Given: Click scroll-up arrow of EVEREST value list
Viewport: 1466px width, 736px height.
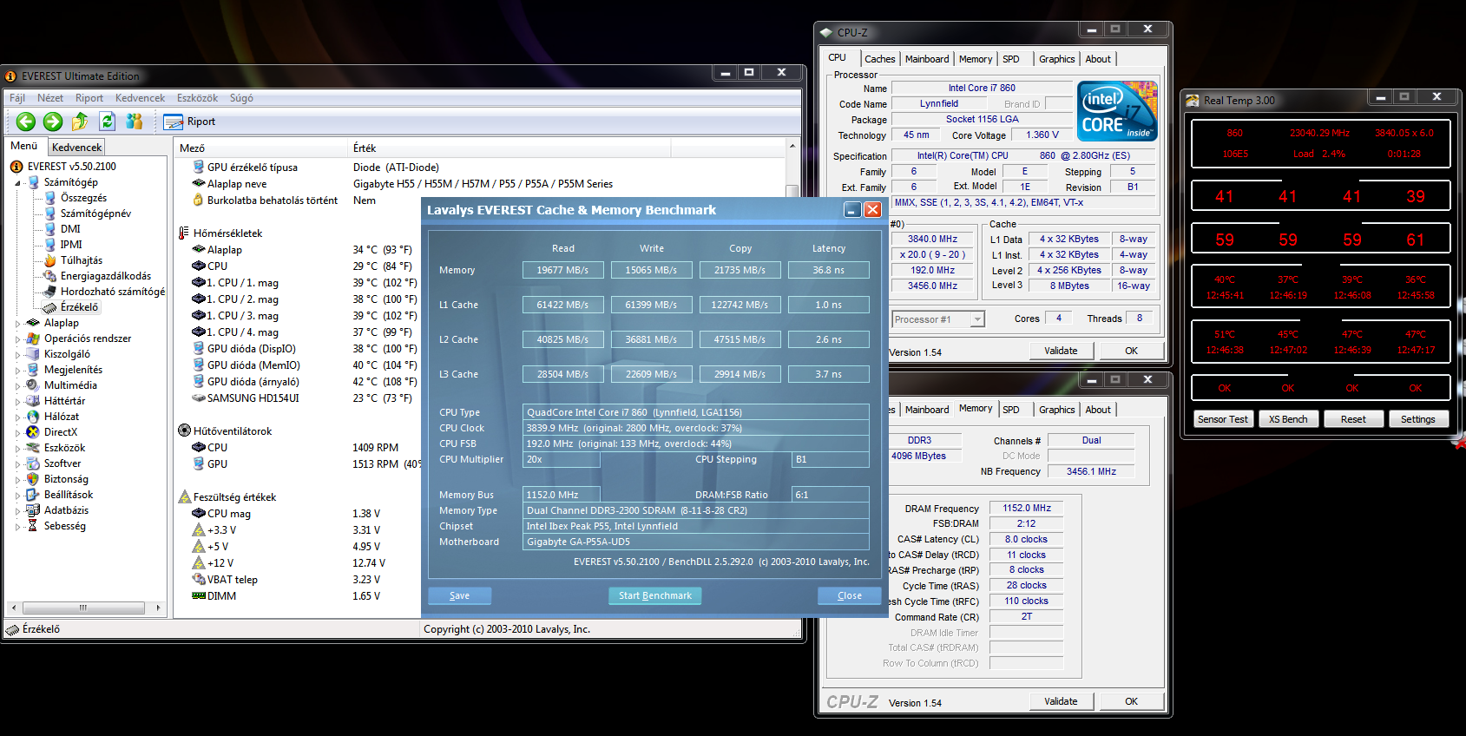Looking at the screenshot, I should pyautogui.click(x=792, y=146).
